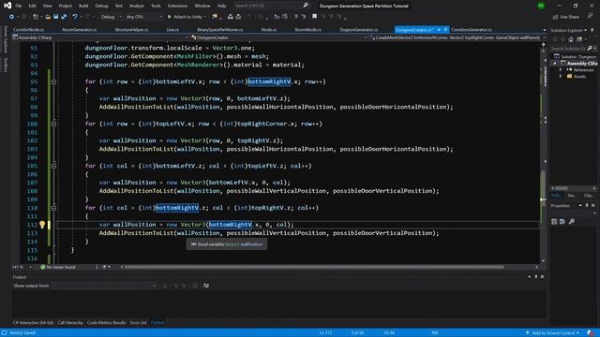Screen dimensions: 600x337
Task: Click Add to Source Control button
Action: (x=553, y=333)
